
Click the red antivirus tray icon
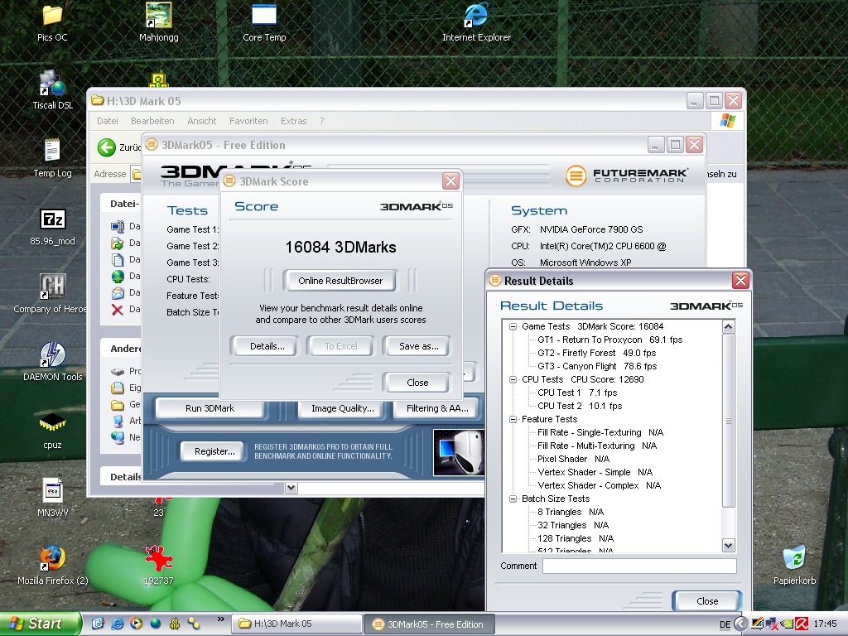click(802, 624)
